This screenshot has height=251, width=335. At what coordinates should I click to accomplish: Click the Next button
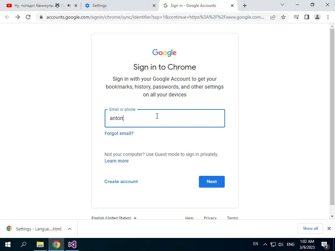[212, 182]
